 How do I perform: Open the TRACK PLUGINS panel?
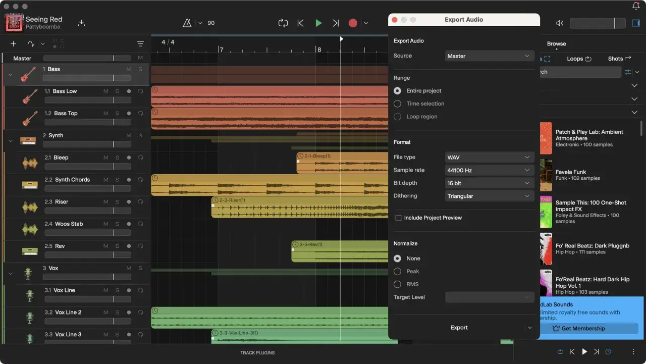pyautogui.click(x=257, y=352)
